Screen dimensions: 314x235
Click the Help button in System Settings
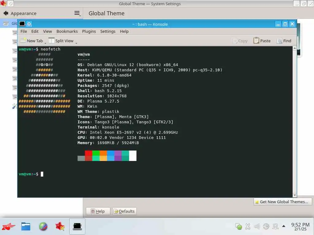[98, 211]
